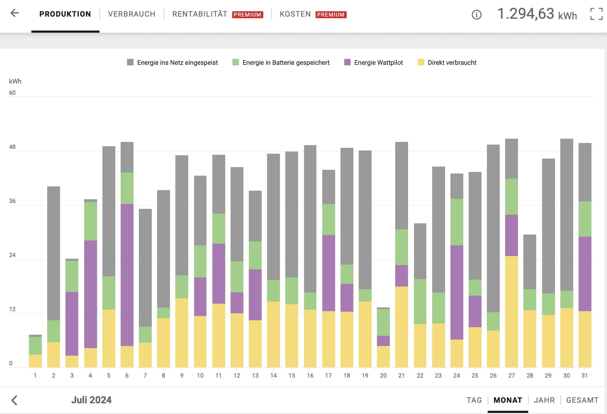Toggle yellow swatch for Direkt verbraucht
The width and height of the screenshot is (607, 414).
(421, 62)
